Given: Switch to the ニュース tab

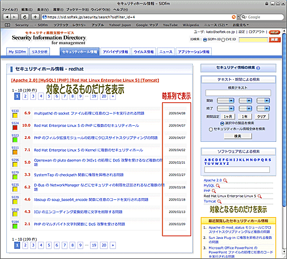Looking at the screenshot, I should pos(166,52).
